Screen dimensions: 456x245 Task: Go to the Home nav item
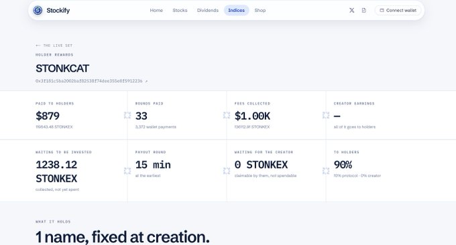pos(156,11)
